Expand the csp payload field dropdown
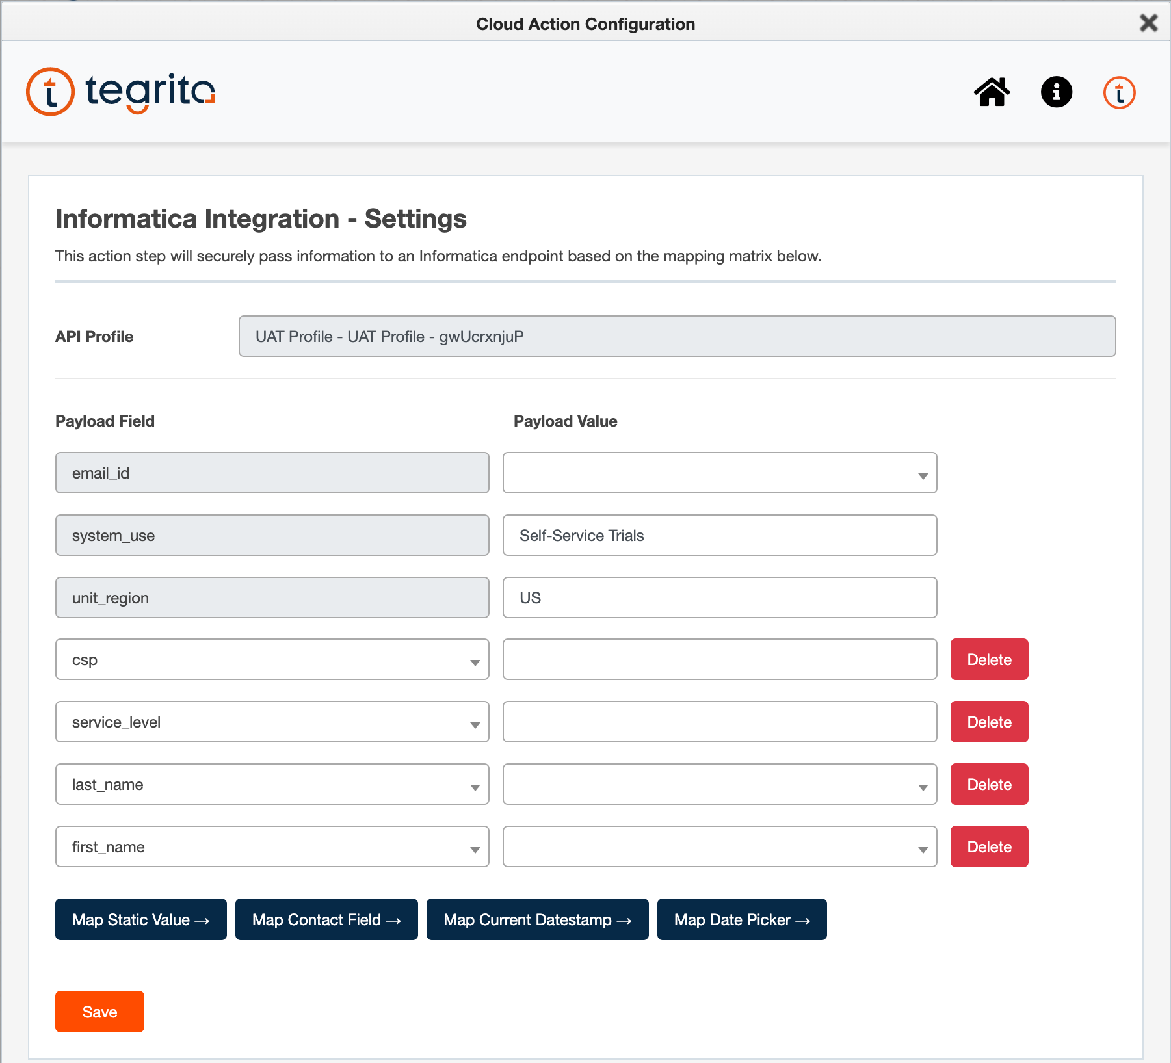The width and height of the screenshot is (1171, 1063). [272, 659]
